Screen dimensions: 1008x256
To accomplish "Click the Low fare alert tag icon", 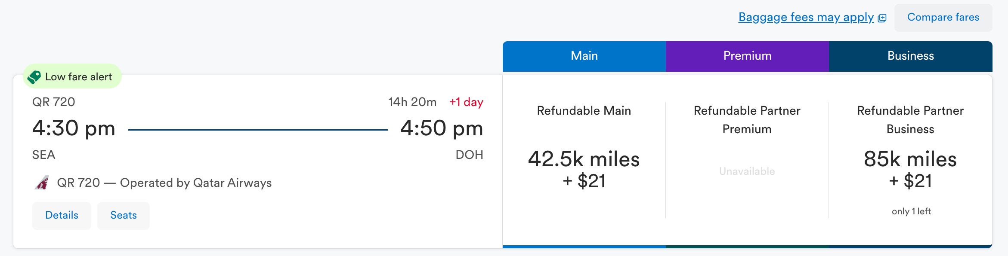I will 34,77.
